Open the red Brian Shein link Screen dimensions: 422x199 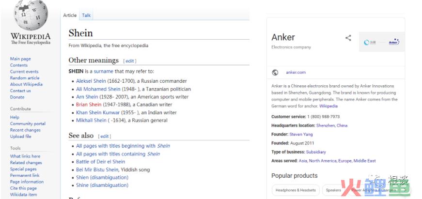89,105
